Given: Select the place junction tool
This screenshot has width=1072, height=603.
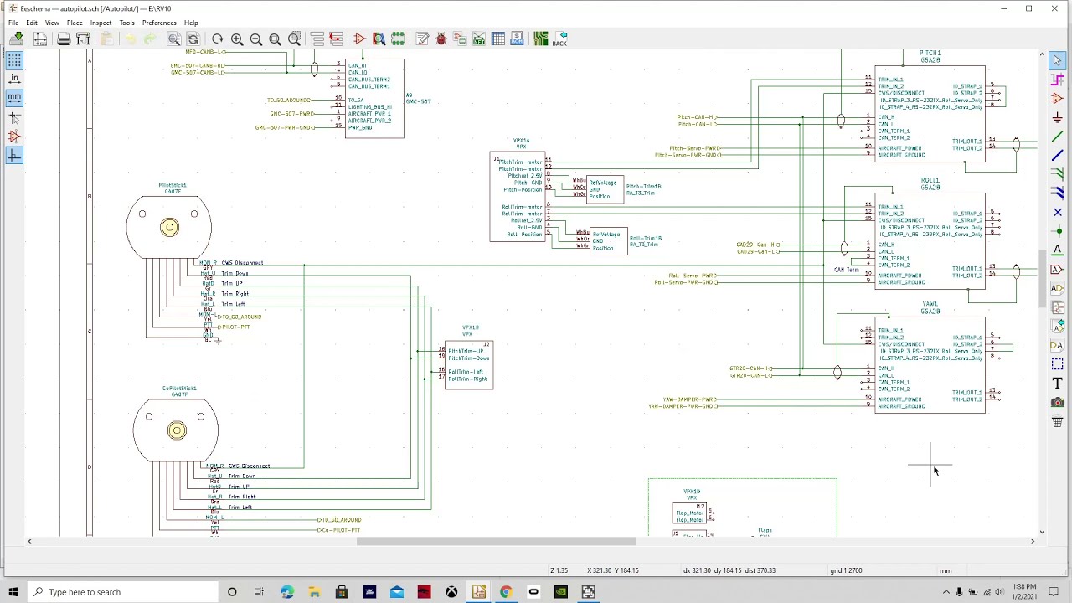Looking at the screenshot, I should 1058,231.
